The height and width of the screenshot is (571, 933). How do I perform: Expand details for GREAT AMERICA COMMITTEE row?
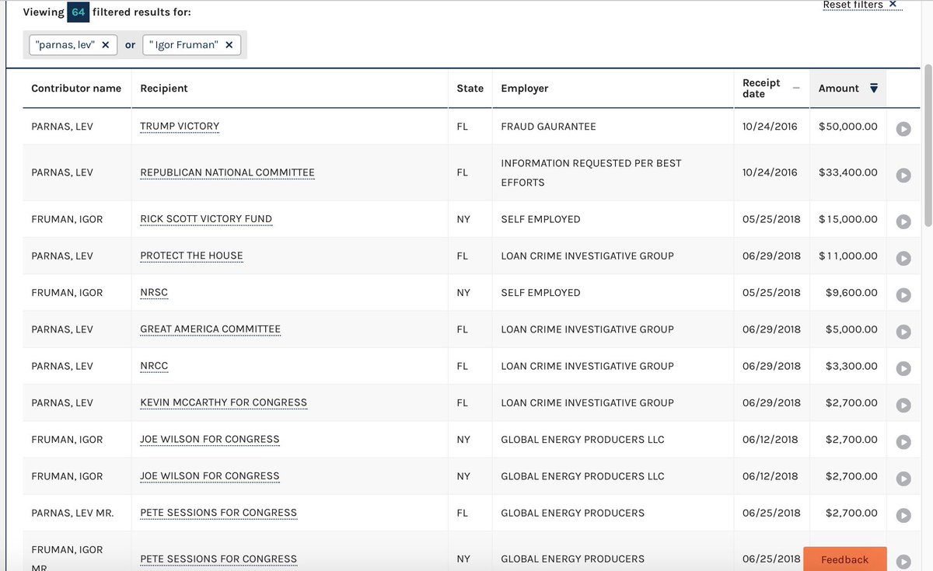click(x=903, y=332)
